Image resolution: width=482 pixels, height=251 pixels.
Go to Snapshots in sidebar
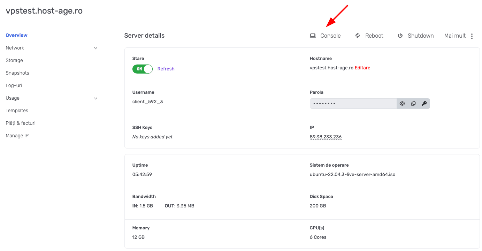[17, 73]
